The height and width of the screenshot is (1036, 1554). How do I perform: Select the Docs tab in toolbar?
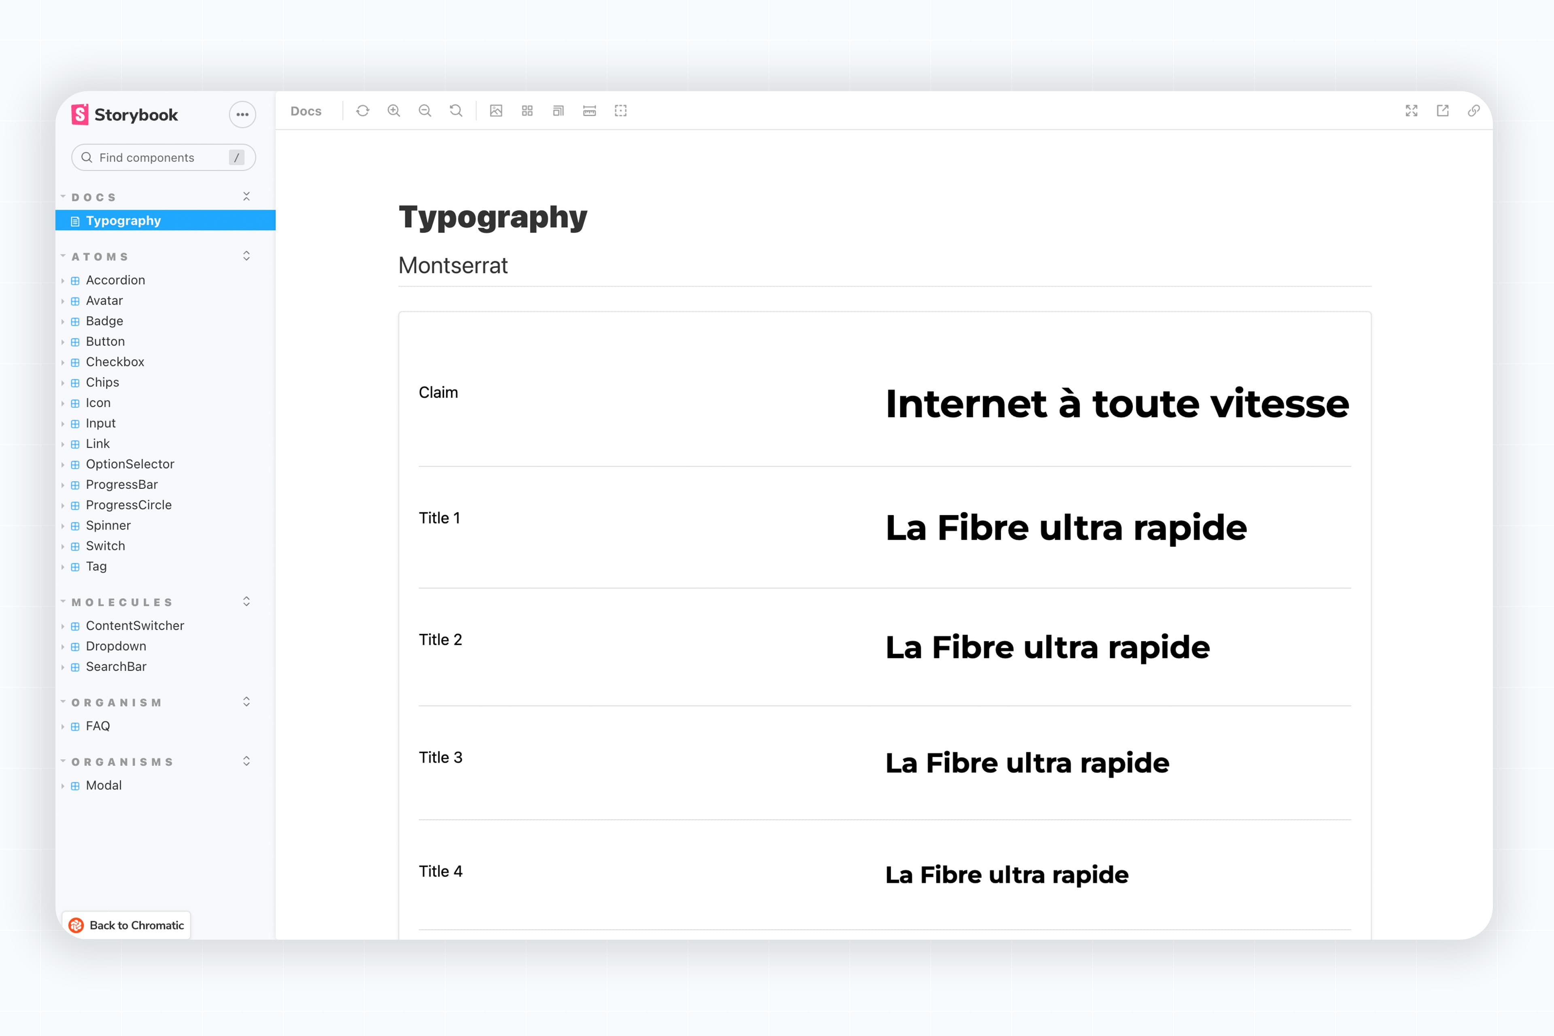point(306,111)
